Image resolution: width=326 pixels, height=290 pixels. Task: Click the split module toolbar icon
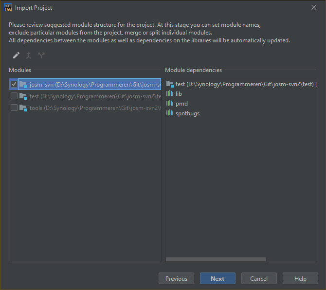click(x=41, y=55)
